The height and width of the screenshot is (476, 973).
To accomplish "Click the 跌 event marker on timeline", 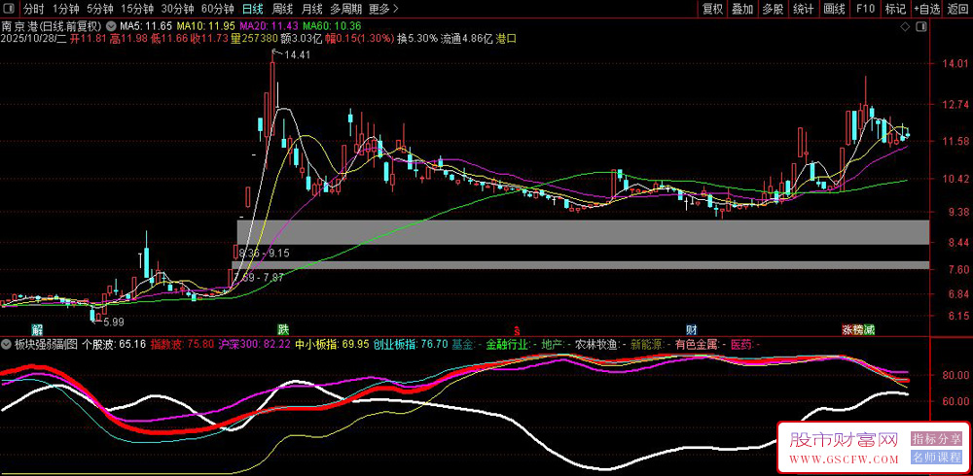I will pos(282,329).
